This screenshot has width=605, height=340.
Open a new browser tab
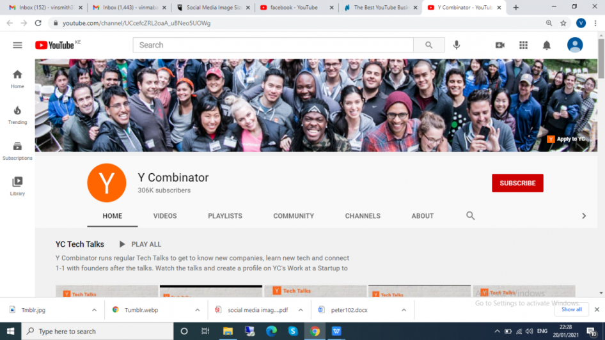point(516,7)
